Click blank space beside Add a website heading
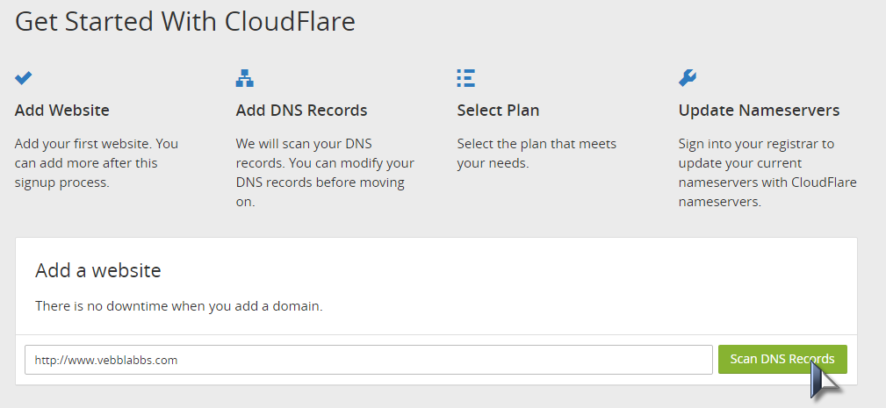This screenshot has width=886, height=408. pos(508,270)
